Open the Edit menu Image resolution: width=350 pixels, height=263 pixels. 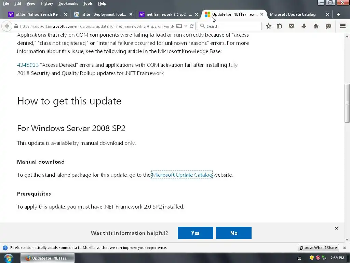[18, 3]
